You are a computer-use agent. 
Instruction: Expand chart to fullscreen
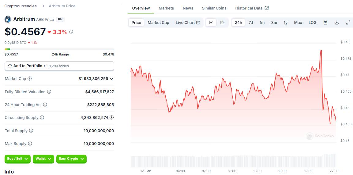(x=348, y=22)
